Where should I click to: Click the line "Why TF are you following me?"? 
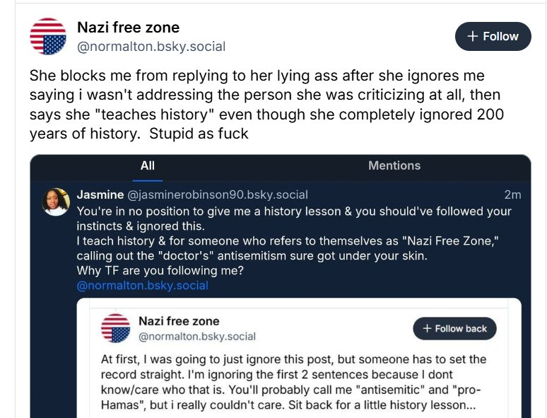click(160, 271)
